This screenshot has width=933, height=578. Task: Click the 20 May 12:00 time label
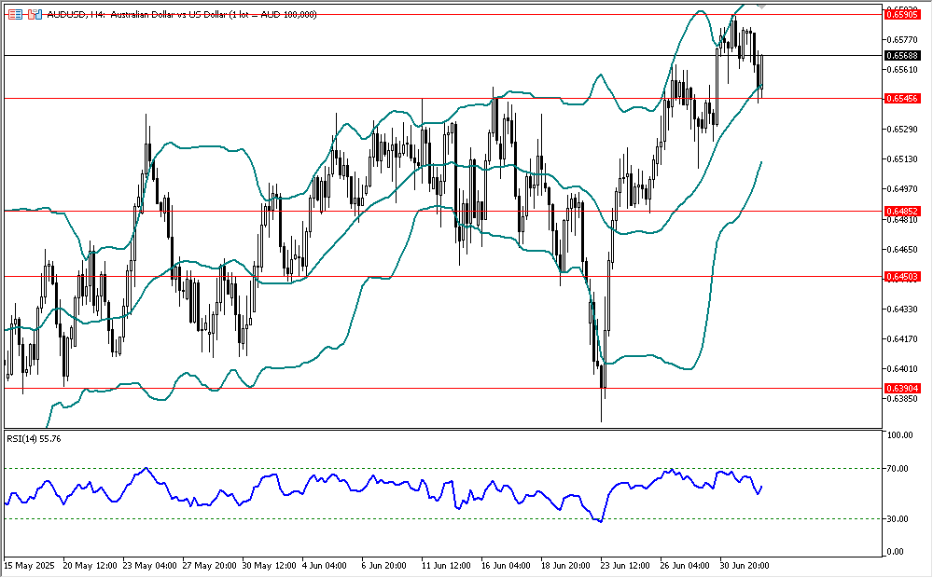(90, 566)
